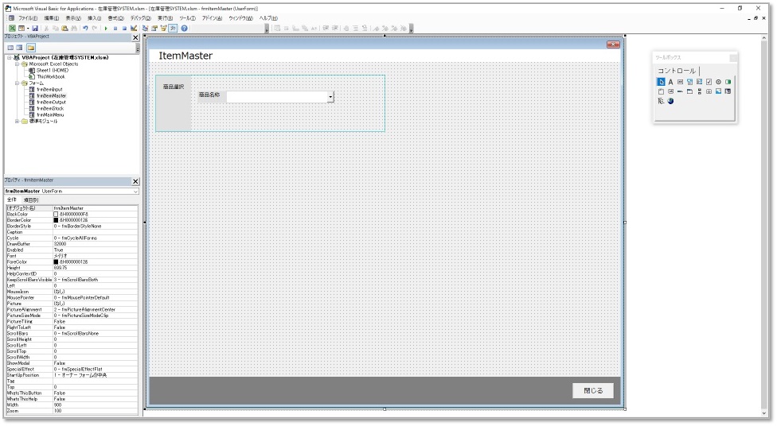Pick the CommandButton control in Toolbox
The height and width of the screenshot is (426, 777).
click(670, 91)
